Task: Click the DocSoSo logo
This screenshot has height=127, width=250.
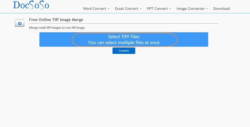Action: [31, 5]
